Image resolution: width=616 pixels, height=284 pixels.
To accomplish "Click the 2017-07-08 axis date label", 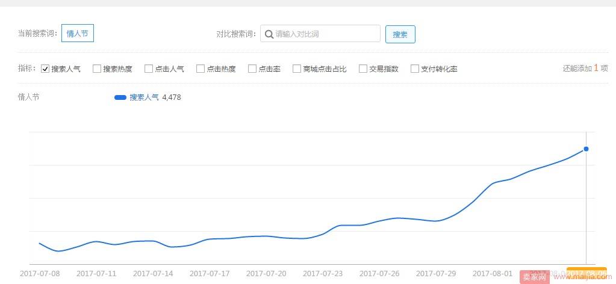I will coord(40,273).
